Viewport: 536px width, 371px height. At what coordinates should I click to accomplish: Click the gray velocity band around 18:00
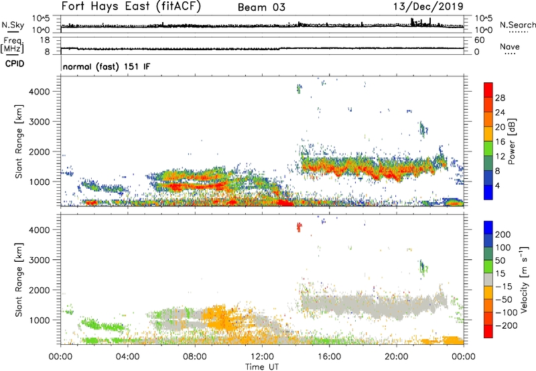coord(374,305)
